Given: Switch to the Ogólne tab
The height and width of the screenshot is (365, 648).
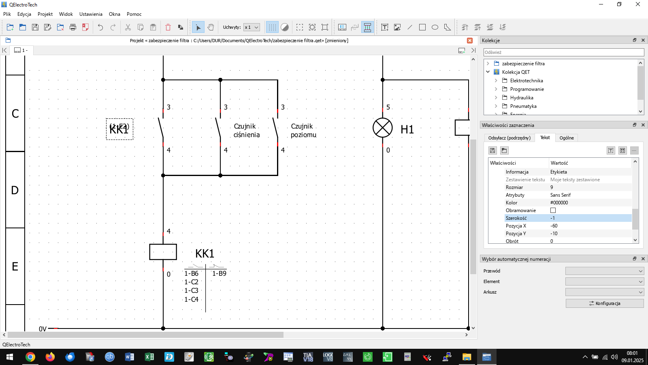Looking at the screenshot, I should coord(566,138).
